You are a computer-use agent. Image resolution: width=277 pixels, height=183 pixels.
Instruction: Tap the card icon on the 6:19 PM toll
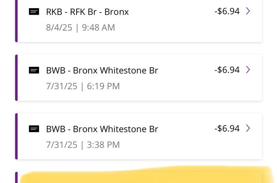[34, 70]
